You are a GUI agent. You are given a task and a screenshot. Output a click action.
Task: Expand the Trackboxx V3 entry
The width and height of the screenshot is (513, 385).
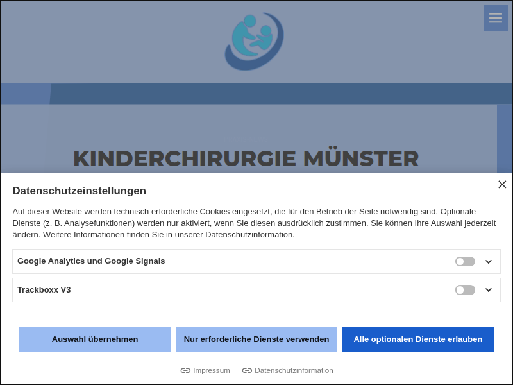coord(489,290)
